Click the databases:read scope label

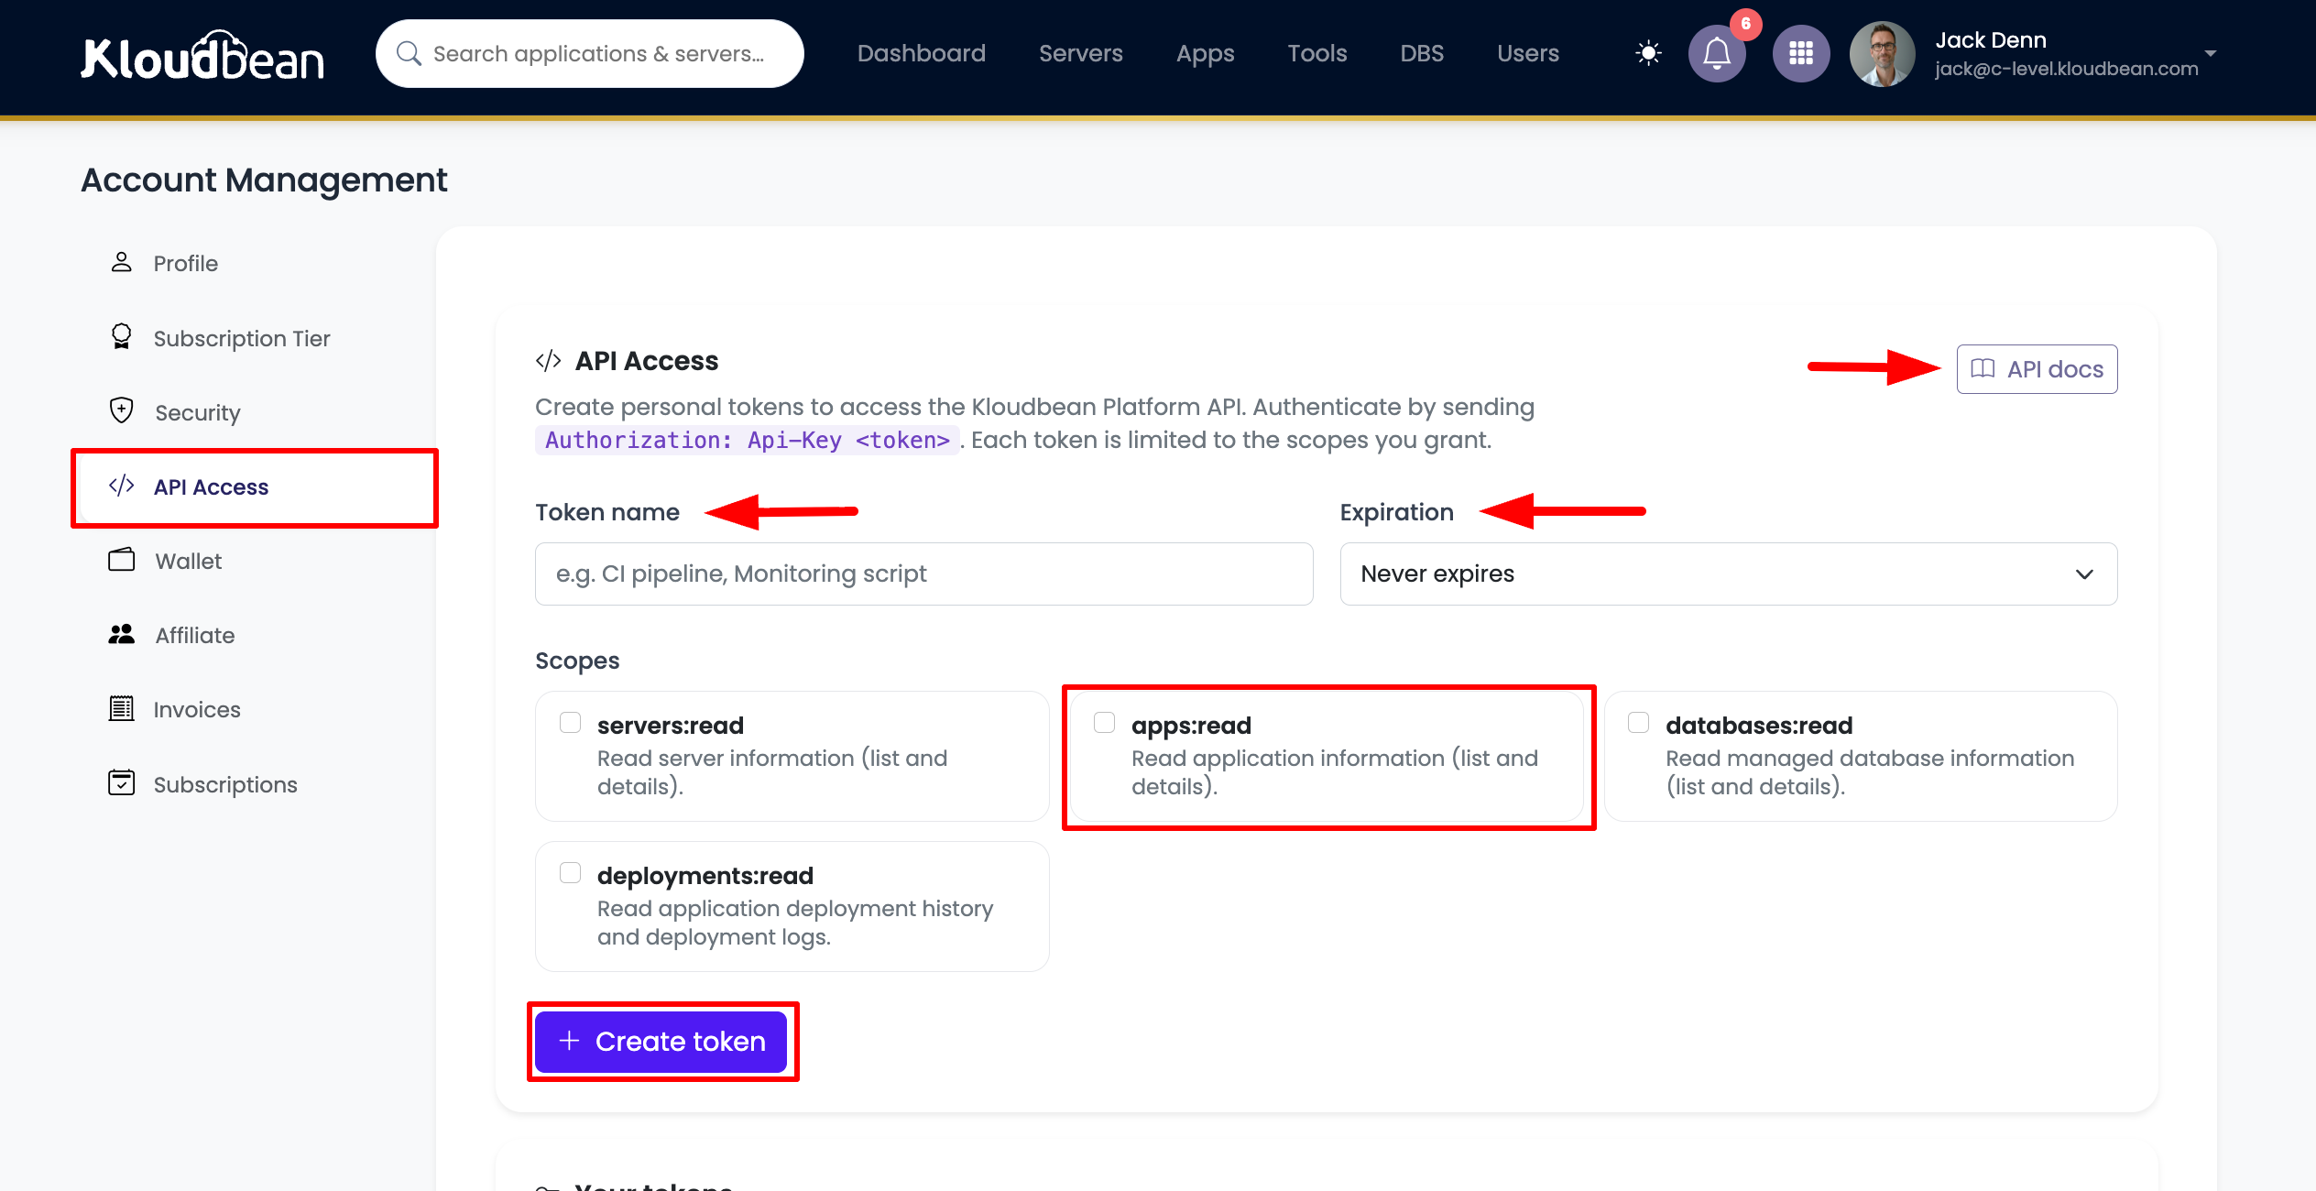point(1759,726)
